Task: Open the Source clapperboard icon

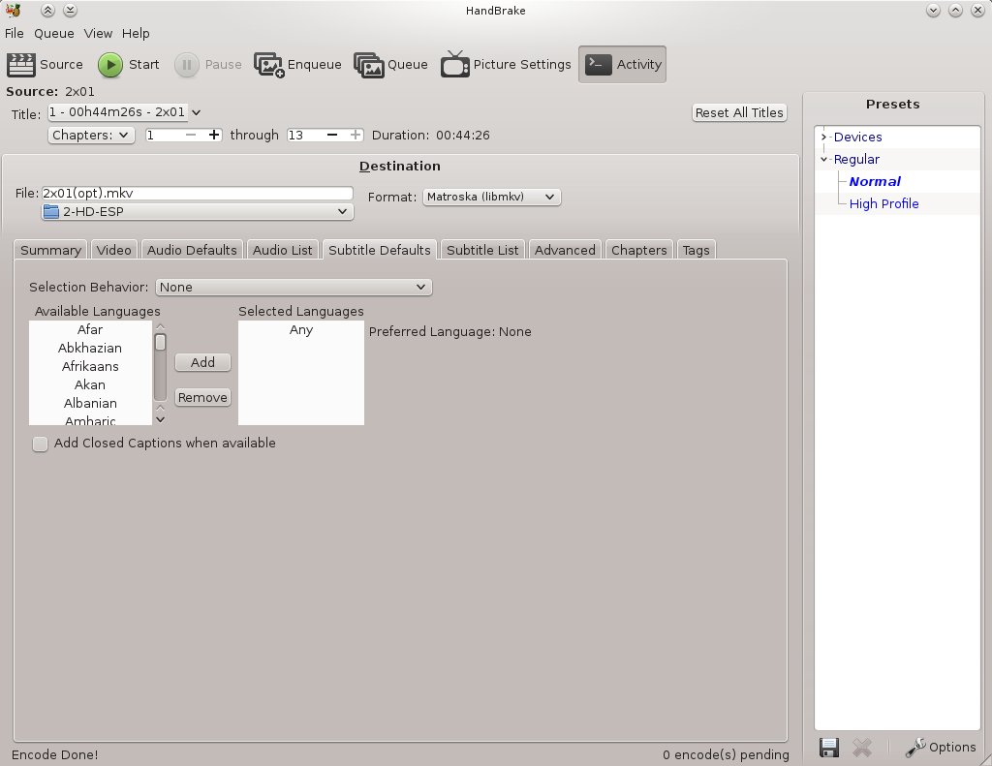Action: coord(20,65)
